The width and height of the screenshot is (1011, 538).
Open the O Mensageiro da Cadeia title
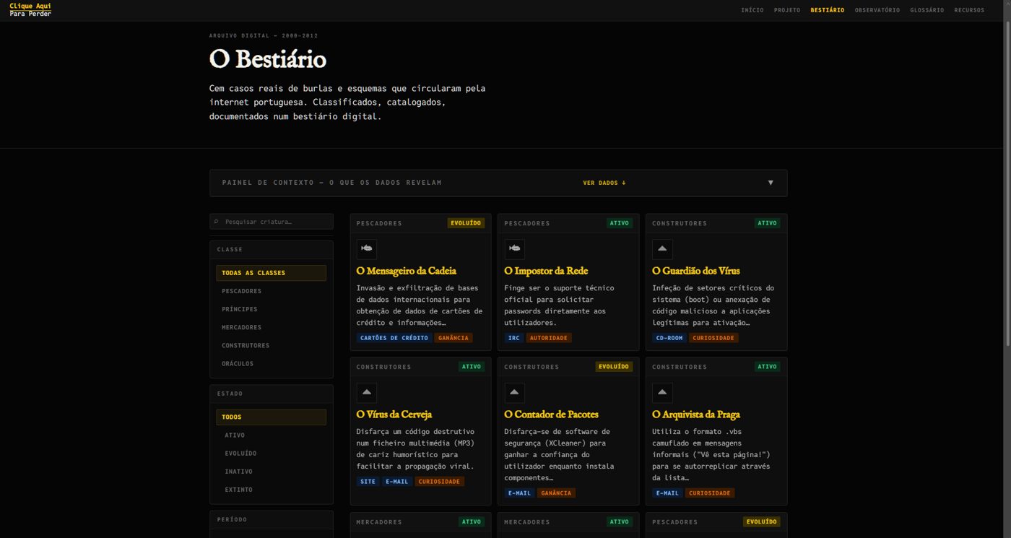click(407, 271)
